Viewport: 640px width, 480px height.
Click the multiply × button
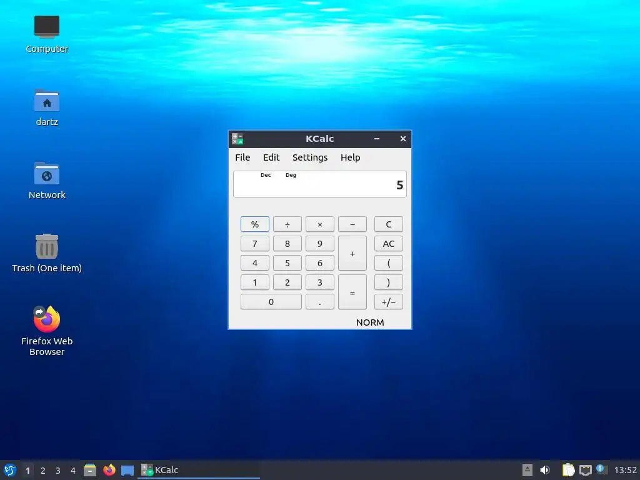coord(319,224)
